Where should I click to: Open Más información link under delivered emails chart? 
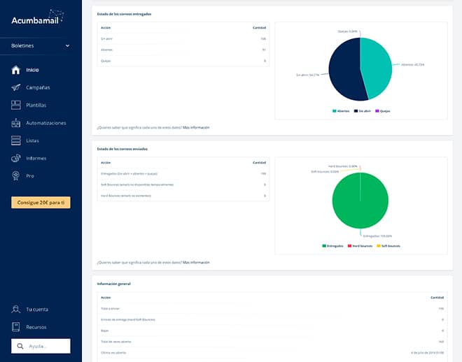coord(196,128)
